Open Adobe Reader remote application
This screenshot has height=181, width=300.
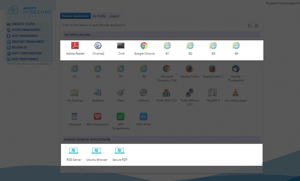click(75, 46)
